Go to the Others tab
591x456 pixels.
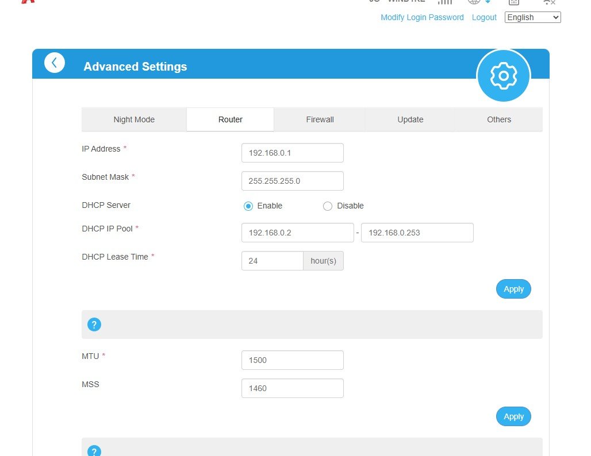[x=499, y=119]
